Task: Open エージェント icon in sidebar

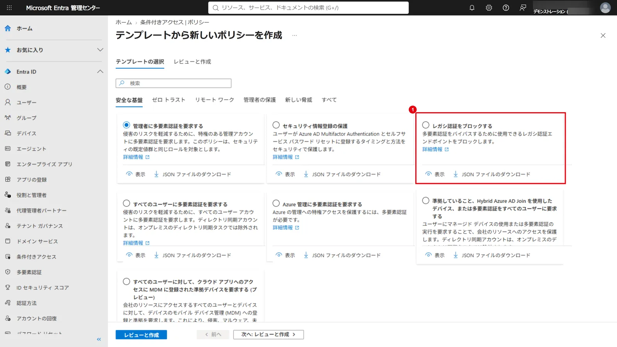Action: (8, 148)
